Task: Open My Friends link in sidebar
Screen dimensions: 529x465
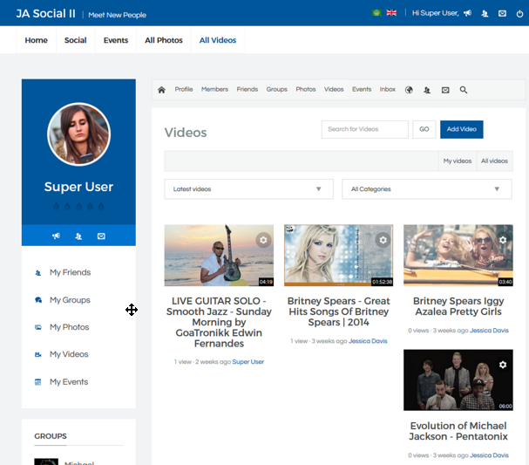Action: [x=71, y=272]
